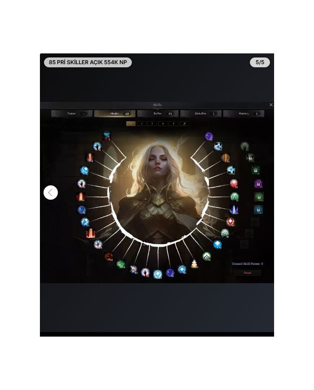Screen dimensions: 314x390
Task: Switch to the Mastery tab
Action: click(x=244, y=114)
